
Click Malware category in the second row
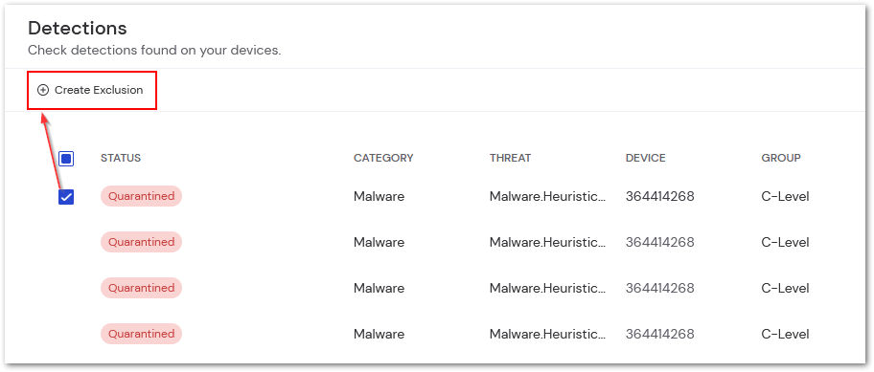point(379,243)
